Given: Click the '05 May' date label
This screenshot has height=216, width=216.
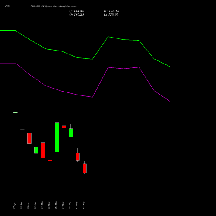Looking at the screenshot, I should point(49,205).
